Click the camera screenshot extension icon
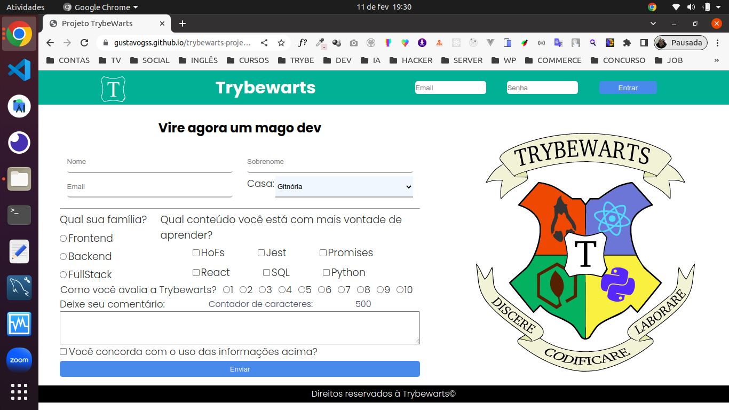Image resolution: width=729 pixels, height=410 pixels. 353,42
